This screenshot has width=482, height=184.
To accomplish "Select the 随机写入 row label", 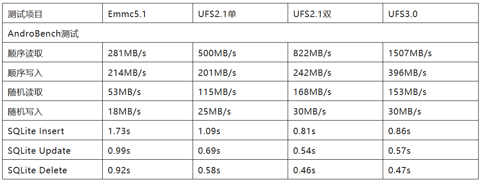I will tap(25, 112).
